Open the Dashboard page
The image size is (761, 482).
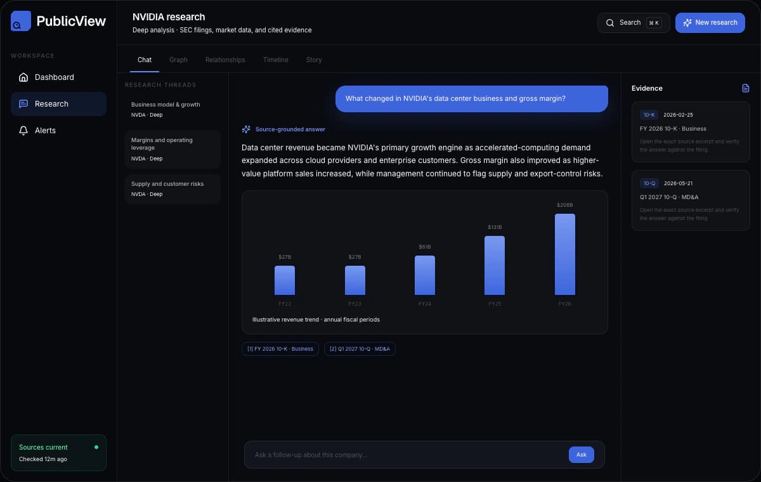click(x=58, y=77)
